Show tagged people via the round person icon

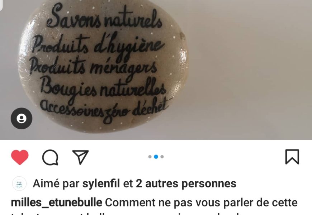(x=22, y=119)
